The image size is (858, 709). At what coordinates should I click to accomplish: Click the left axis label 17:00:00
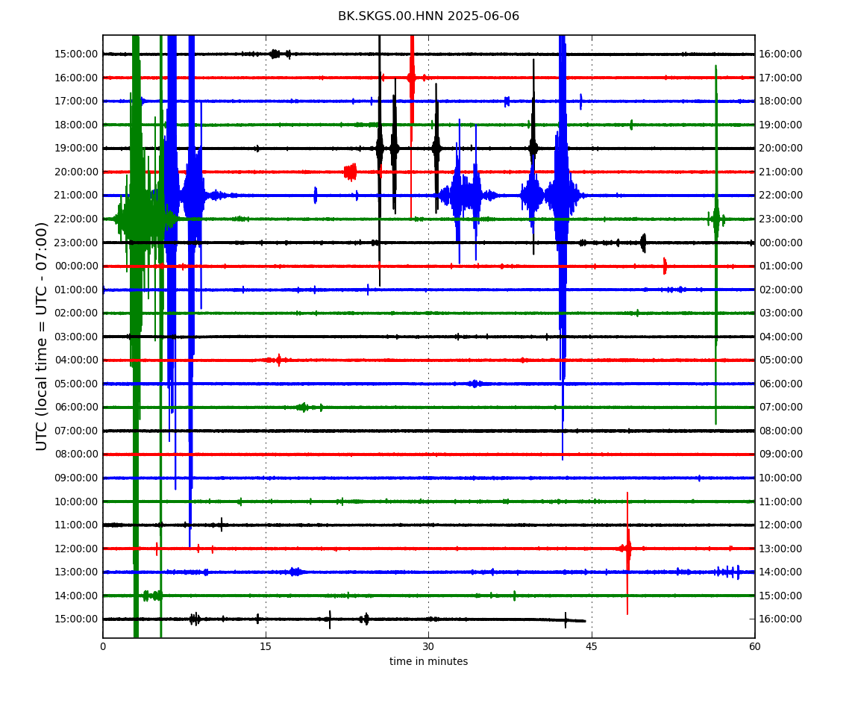point(76,101)
